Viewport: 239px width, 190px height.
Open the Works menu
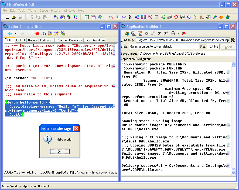click(x=32, y=11)
